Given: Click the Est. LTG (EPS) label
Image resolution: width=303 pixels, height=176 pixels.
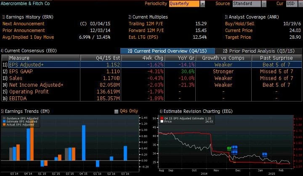Looking at the screenshot, I should (x=144, y=37).
